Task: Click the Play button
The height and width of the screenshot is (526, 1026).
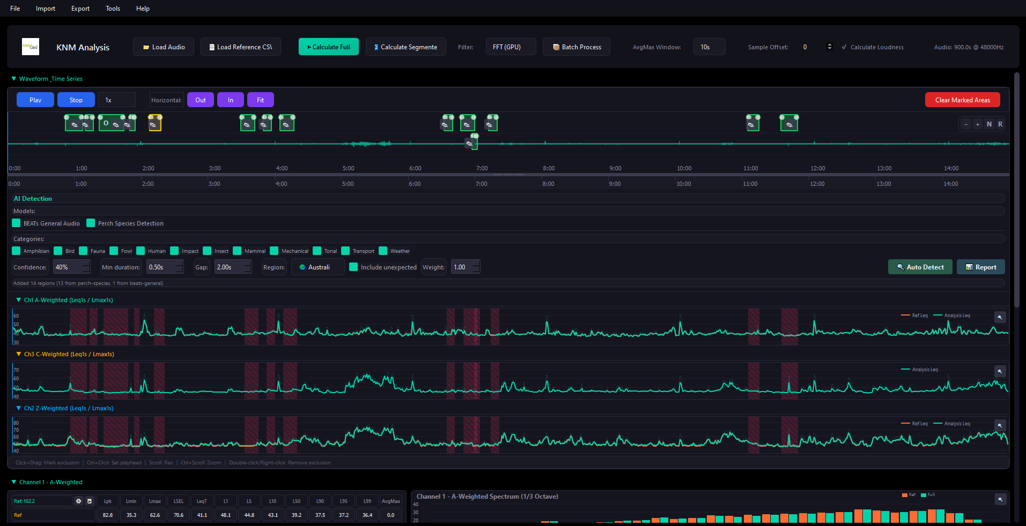Action: point(35,100)
